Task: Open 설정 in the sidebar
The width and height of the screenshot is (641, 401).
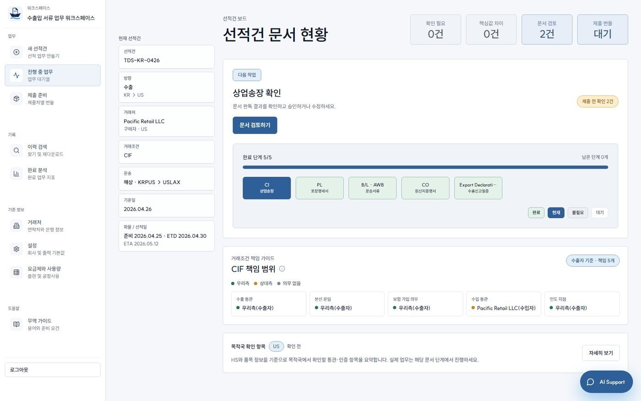Action: click(x=53, y=249)
